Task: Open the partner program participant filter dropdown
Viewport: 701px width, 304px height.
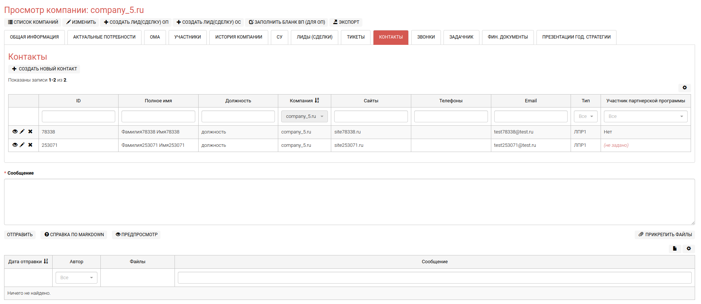Action: (645, 116)
